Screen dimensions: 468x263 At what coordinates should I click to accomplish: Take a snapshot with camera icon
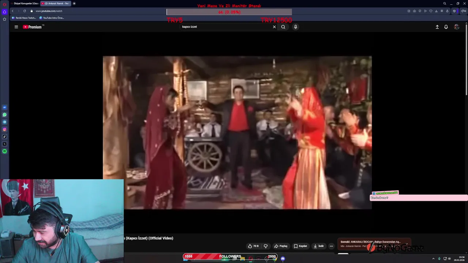[414, 11]
